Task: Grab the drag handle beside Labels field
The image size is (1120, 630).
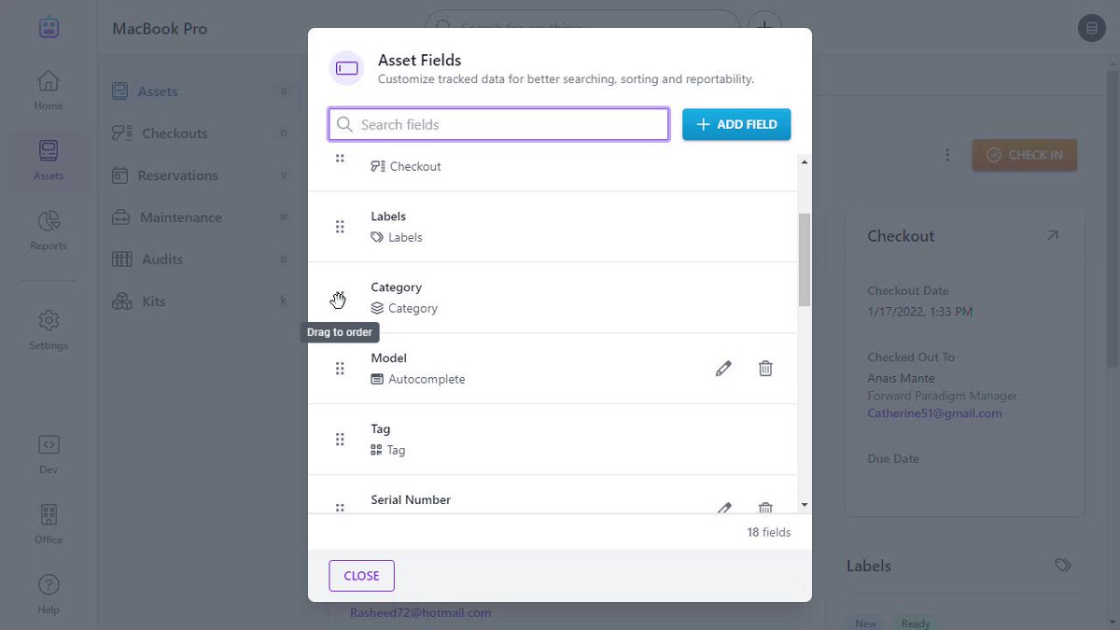Action: [x=340, y=227]
